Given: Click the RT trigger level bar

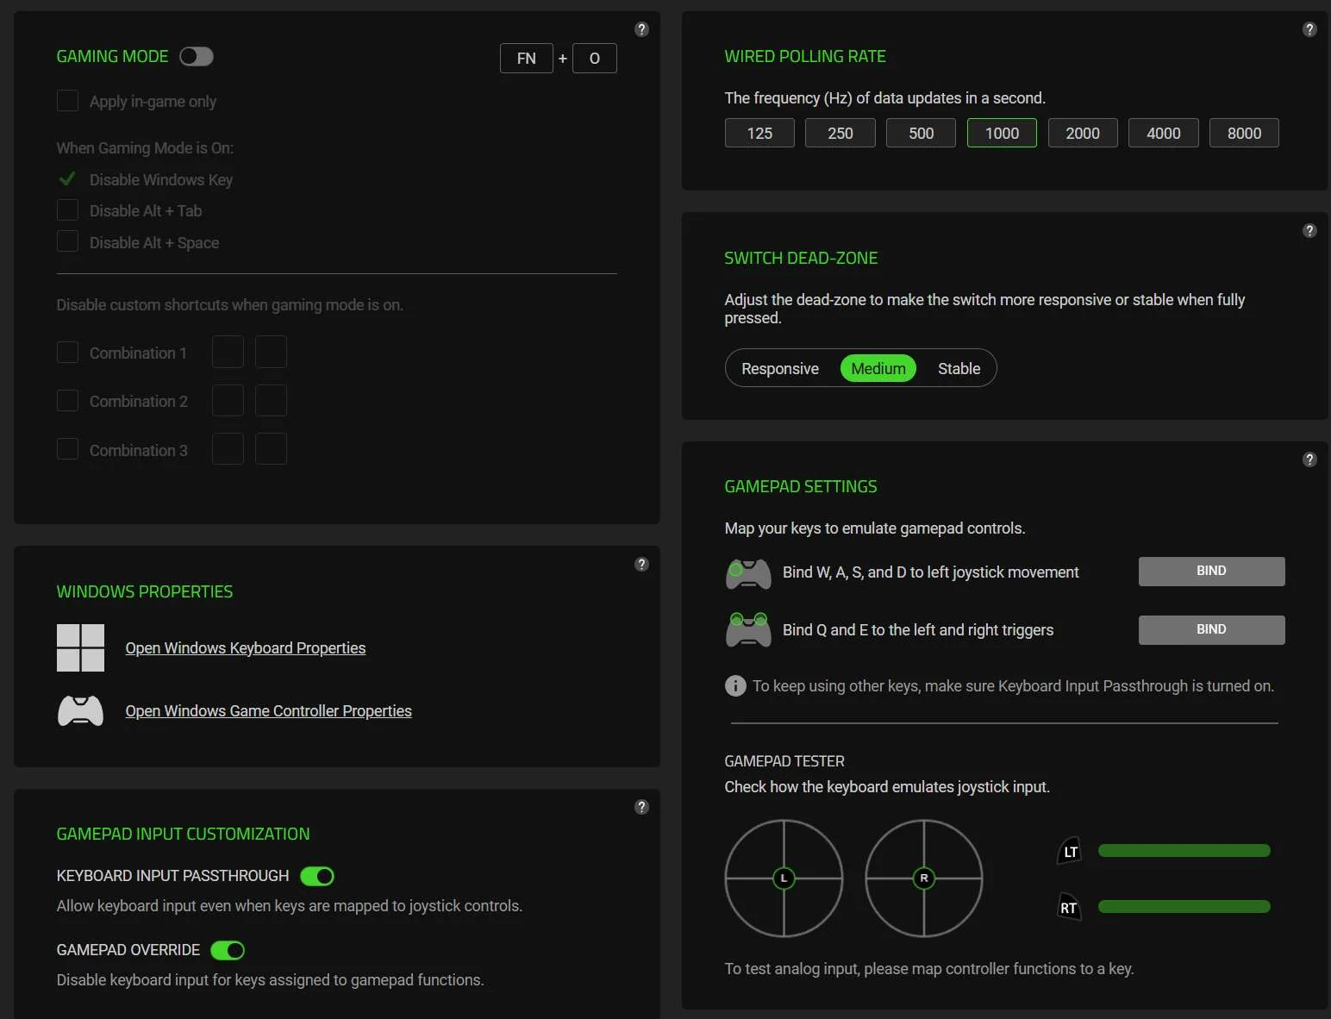Looking at the screenshot, I should pos(1184,907).
